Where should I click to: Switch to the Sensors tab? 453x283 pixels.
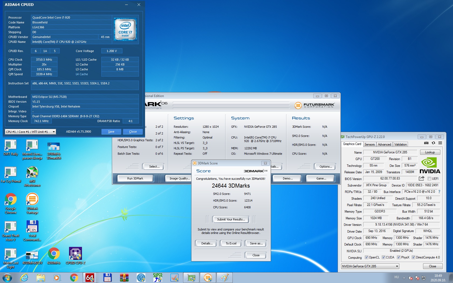(x=369, y=144)
